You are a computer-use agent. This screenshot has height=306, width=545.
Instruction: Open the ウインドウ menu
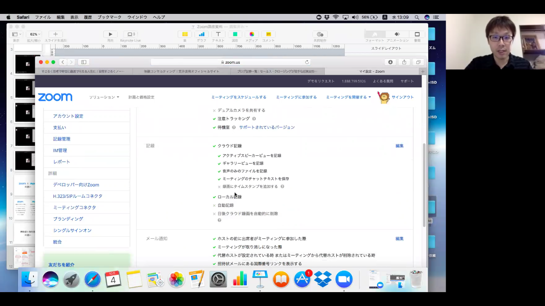point(137,17)
